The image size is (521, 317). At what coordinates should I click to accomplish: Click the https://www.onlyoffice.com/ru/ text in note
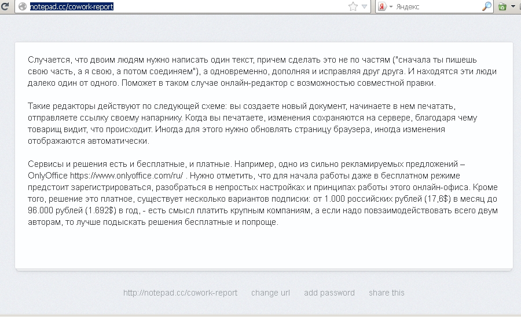(x=126, y=176)
